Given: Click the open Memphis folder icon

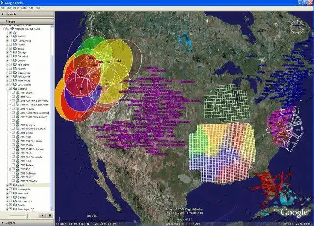Looking at the screenshot, I should pyautogui.click(x=15, y=88).
